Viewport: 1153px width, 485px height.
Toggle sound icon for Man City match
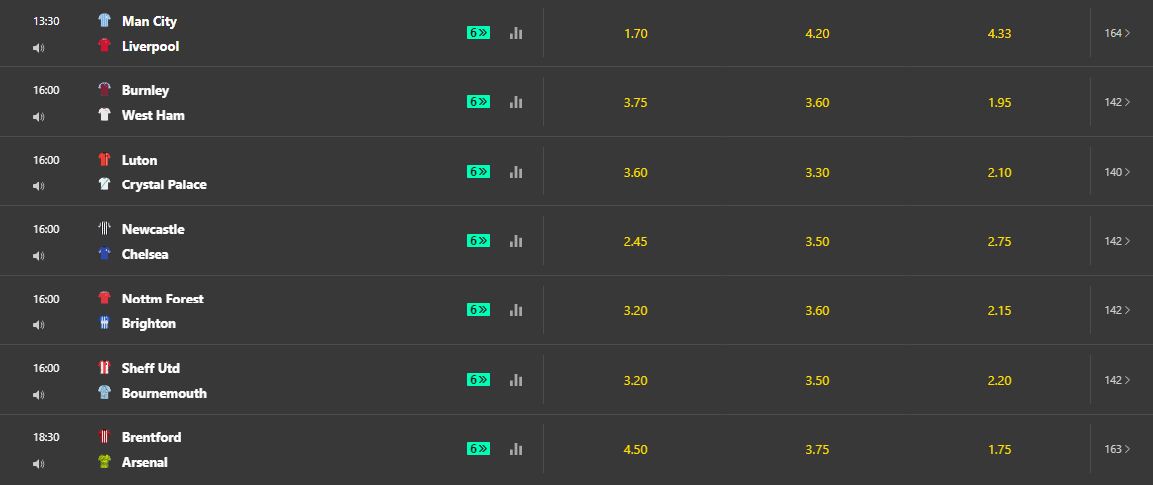coord(38,47)
